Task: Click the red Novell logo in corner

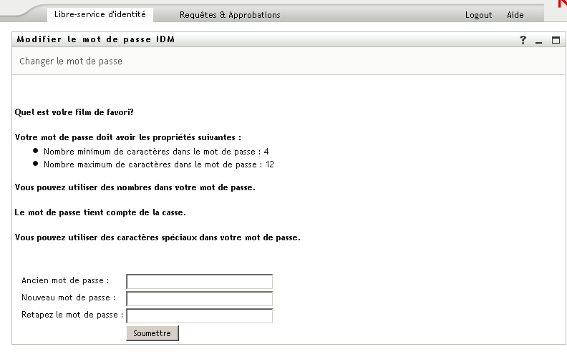Action: [561, 4]
